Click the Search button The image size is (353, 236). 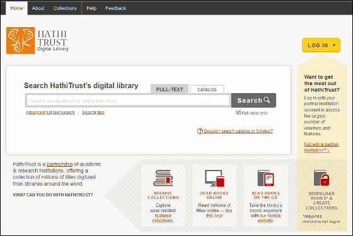point(253,100)
